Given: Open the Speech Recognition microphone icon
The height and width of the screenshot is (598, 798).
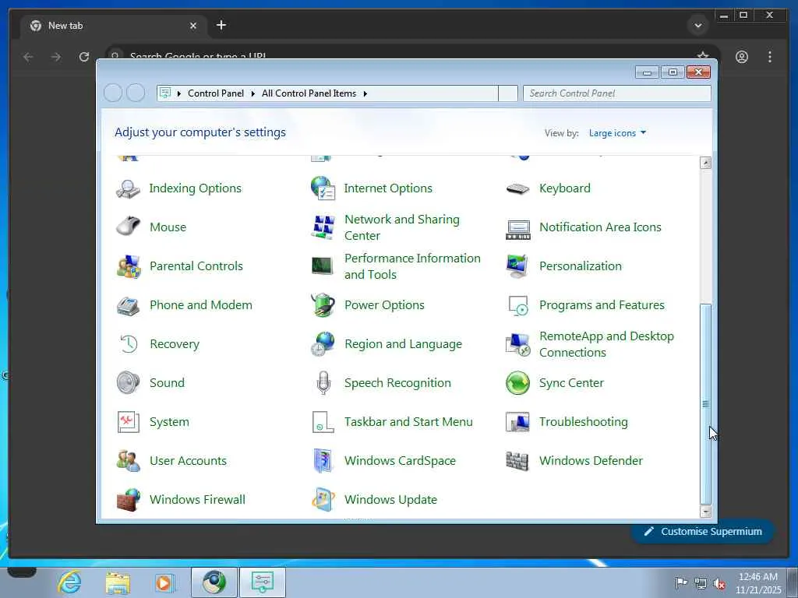Looking at the screenshot, I should coord(323,383).
